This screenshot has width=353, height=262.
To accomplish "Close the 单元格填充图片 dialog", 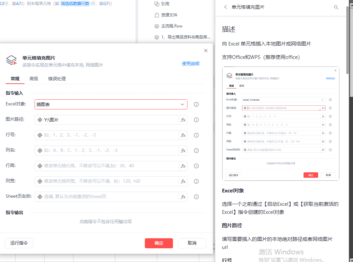I will (206, 51).
